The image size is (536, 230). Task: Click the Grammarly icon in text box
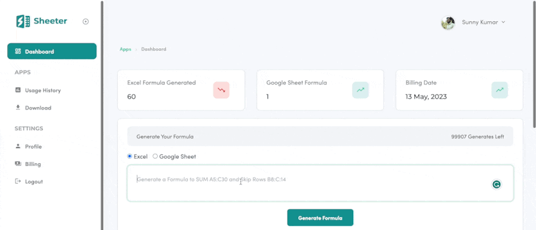pos(496,185)
